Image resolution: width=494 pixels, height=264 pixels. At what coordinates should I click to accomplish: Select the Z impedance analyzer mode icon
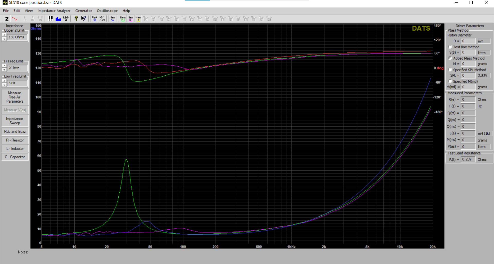pyautogui.click(x=7, y=19)
